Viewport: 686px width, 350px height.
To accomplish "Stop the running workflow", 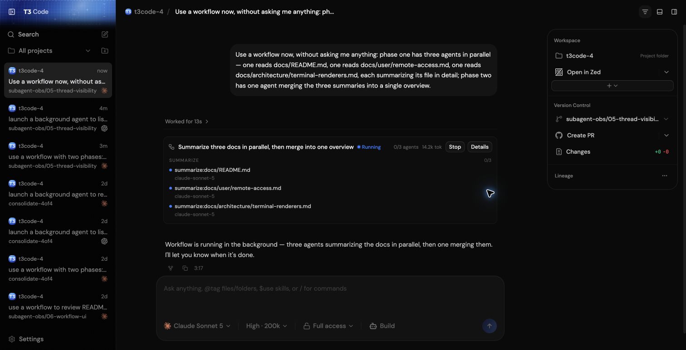I will pyautogui.click(x=455, y=147).
